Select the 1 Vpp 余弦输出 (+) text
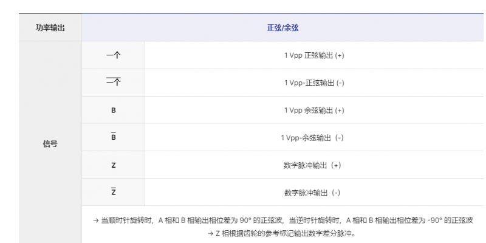The image size is (486, 243). pos(314,110)
